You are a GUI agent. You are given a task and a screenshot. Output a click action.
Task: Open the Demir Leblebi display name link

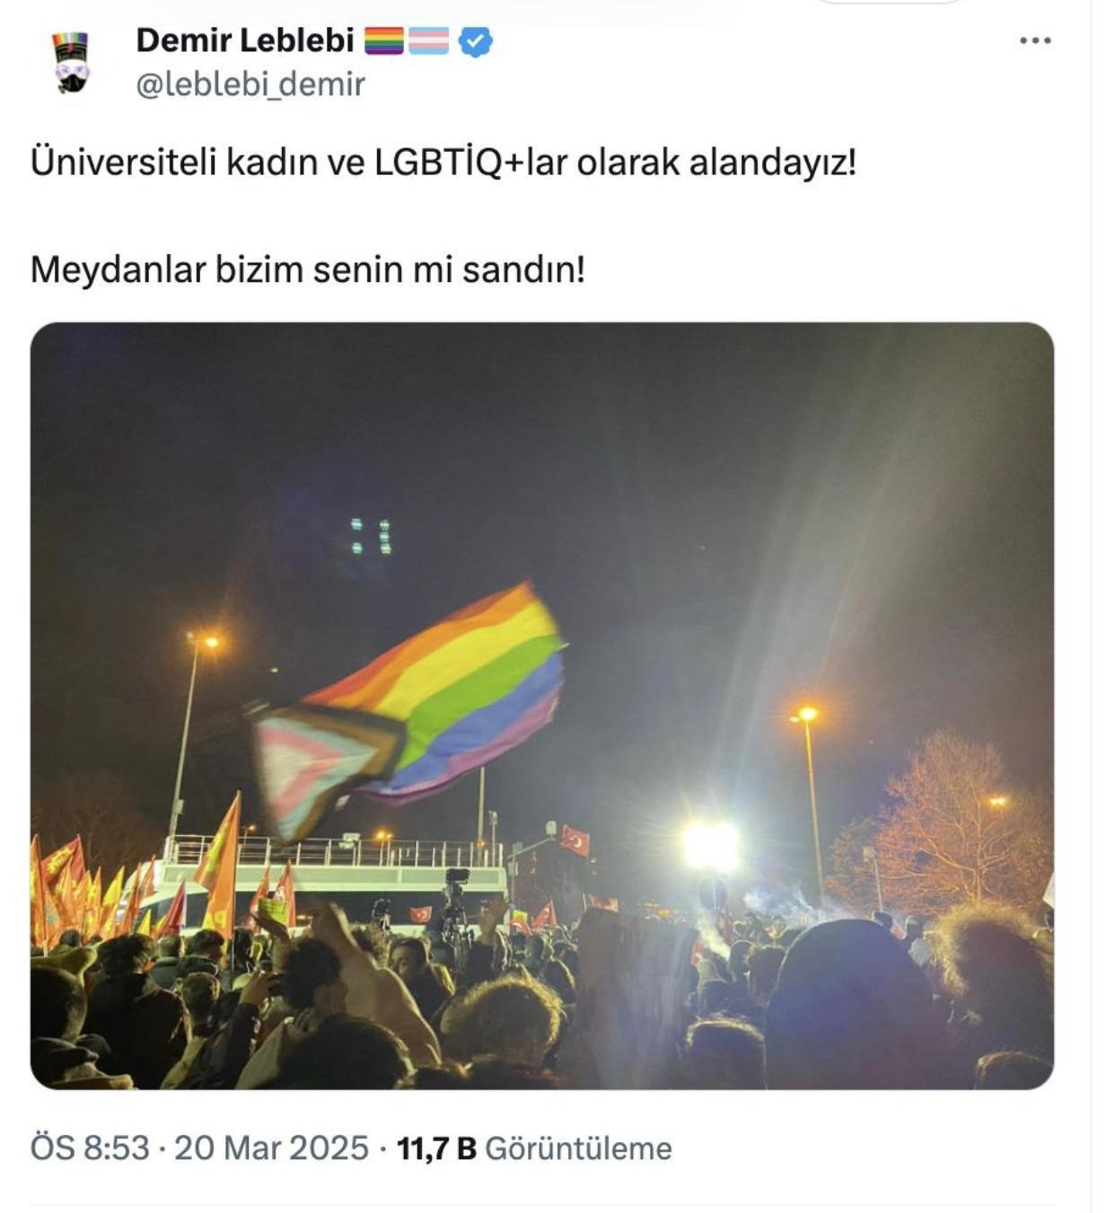pyautogui.click(x=244, y=40)
